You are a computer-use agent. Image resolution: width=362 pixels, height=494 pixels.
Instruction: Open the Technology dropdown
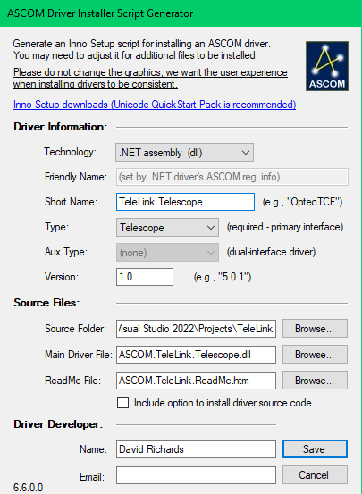184,153
